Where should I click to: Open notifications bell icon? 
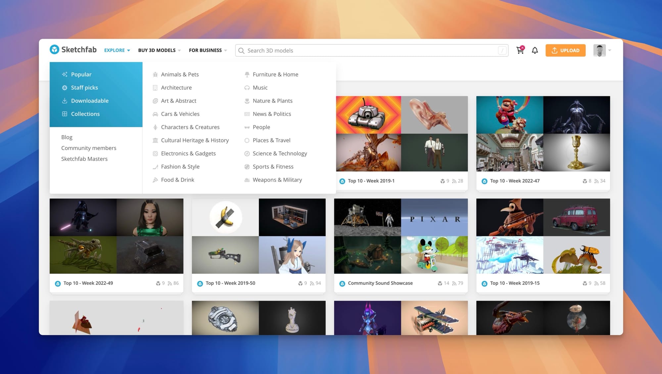(x=535, y=50)
